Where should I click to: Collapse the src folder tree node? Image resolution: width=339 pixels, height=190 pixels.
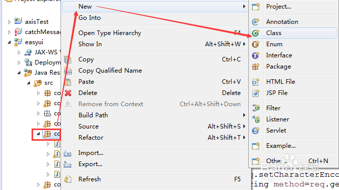point(29,83)
